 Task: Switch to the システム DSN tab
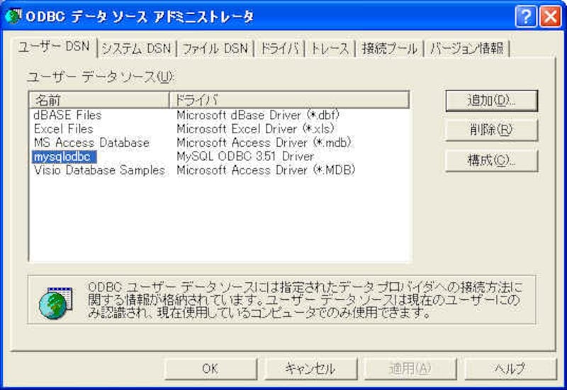pyautogui.click(x=136, y=48)
